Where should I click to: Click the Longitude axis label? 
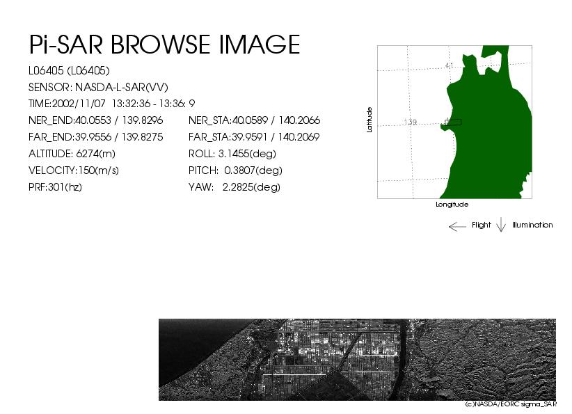click(452, 205)
